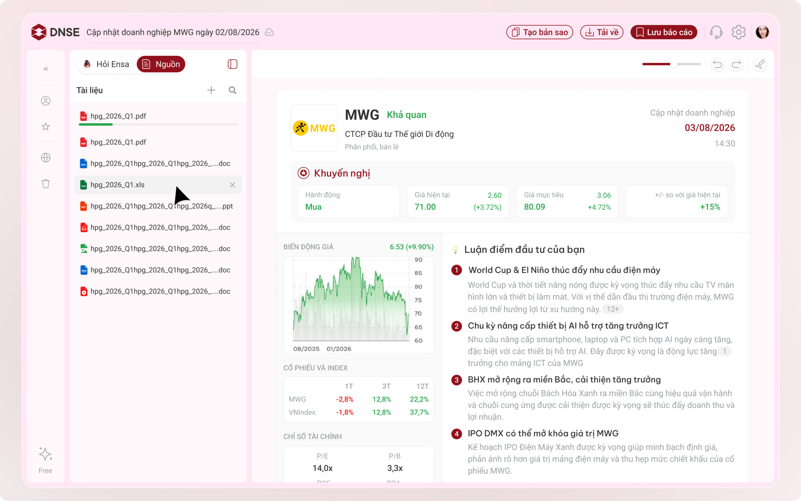Click the 'CTCP Đầu tư Thế giới Di động' name
Screen dimensions: 801x501
tap(399, 134)
